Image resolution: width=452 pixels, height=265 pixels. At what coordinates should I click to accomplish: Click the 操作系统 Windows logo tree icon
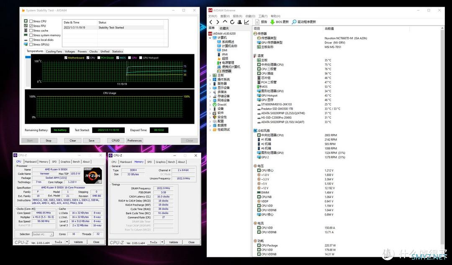214,79
